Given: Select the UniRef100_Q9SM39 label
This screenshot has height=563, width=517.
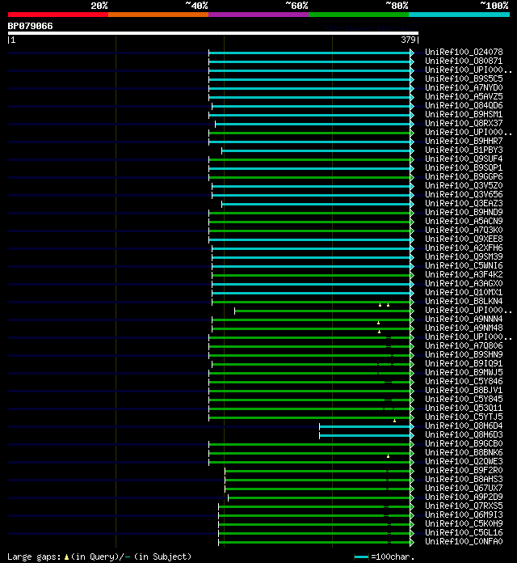Looking at the screenshot, I should [464, 256].
